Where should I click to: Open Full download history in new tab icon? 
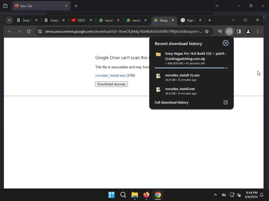pyautogui.click(x=226, y=102)
